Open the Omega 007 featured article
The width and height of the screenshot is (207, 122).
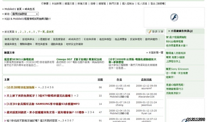tap(79, 59)
